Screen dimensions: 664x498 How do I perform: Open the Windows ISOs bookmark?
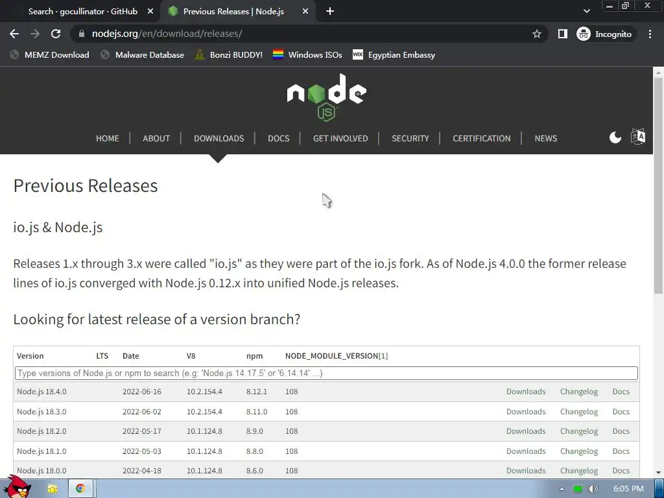pos(307,54)
